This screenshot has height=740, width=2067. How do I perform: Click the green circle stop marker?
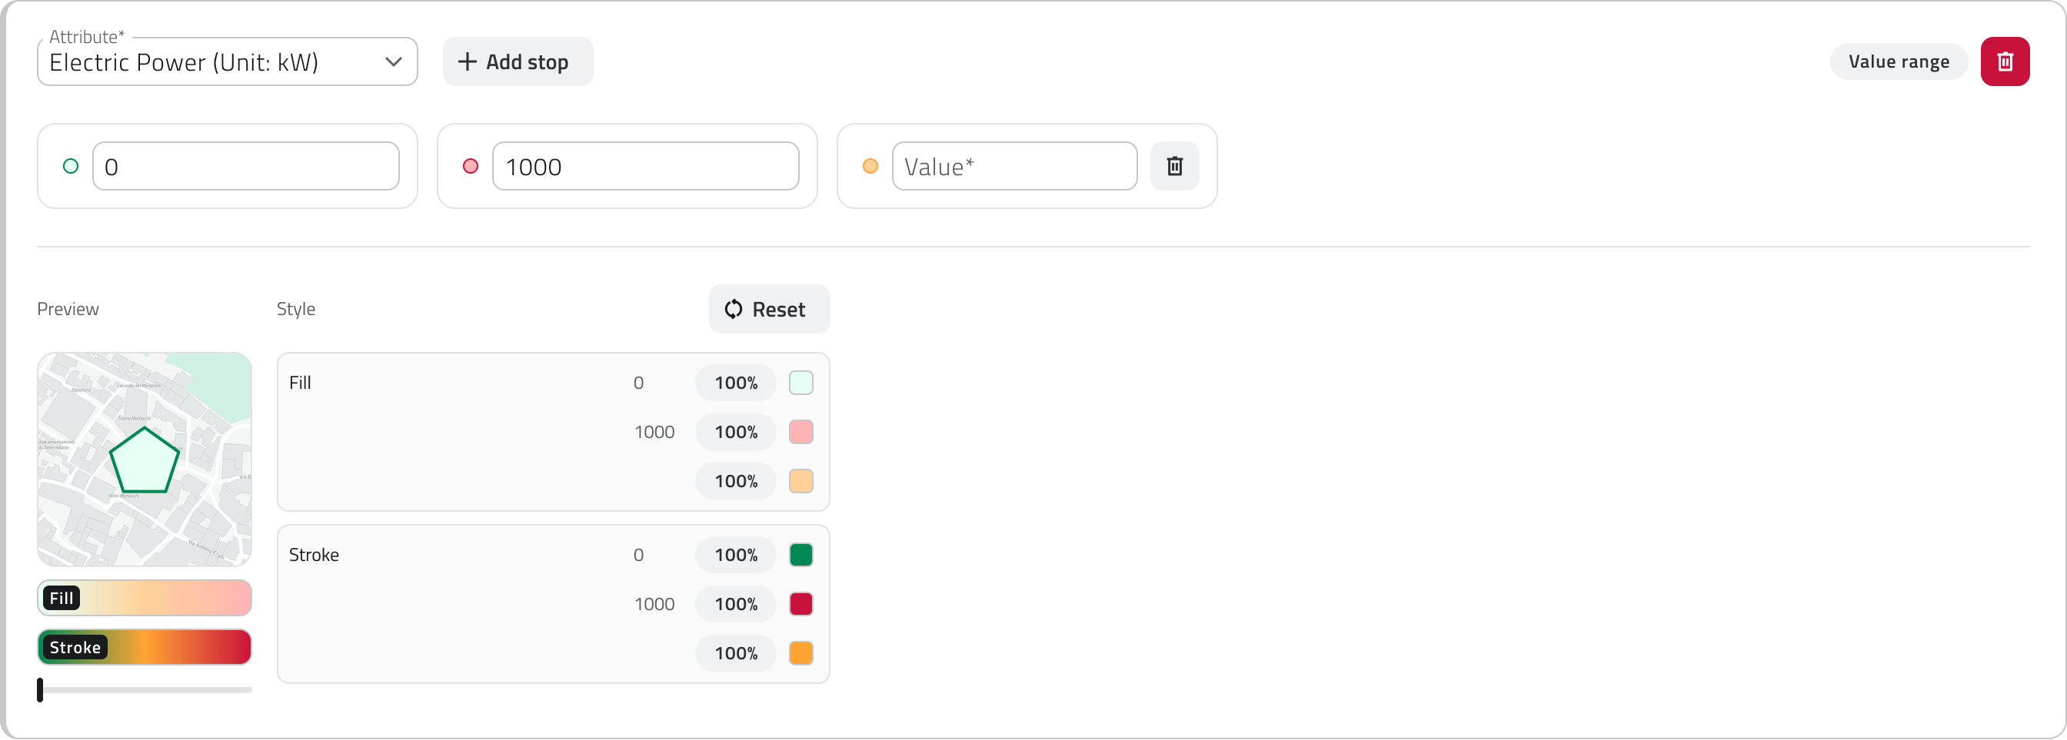coord(71,166)
